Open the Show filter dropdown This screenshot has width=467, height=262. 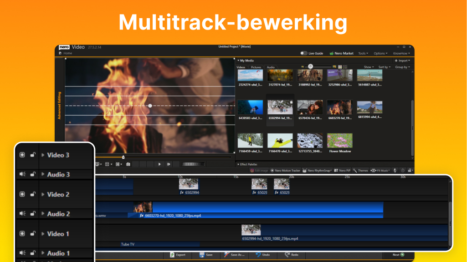click(x=369, y=67)
